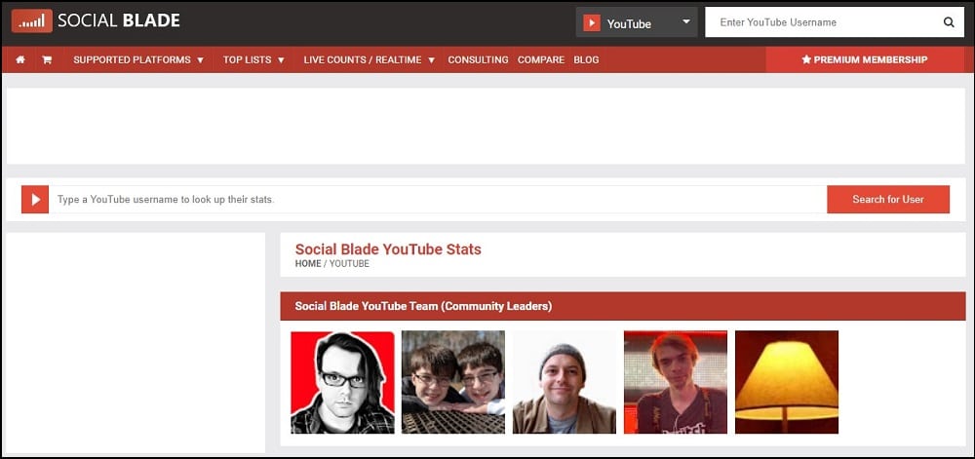Open the team photo of red-haired person
Image resolution: width=975 pixels, height=459 pixels.
click(676, 382)
